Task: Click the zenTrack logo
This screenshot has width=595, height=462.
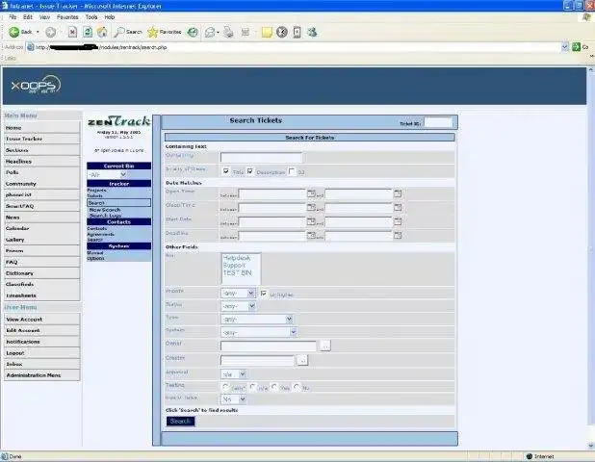Action: pyautogui.click(x=118, y=121)
